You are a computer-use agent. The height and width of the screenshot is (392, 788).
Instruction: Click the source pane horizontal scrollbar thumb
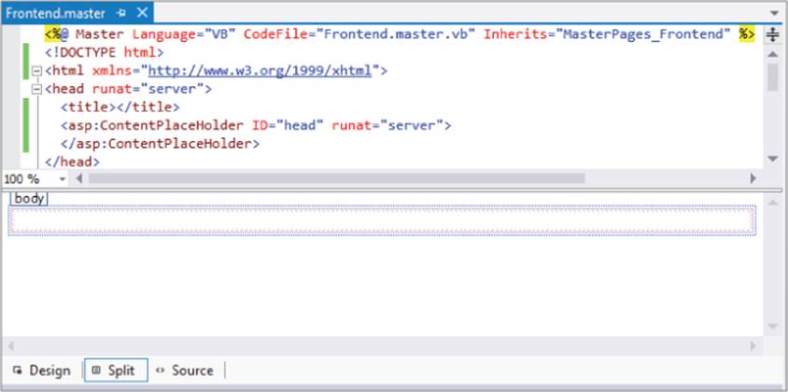point(337,178)
